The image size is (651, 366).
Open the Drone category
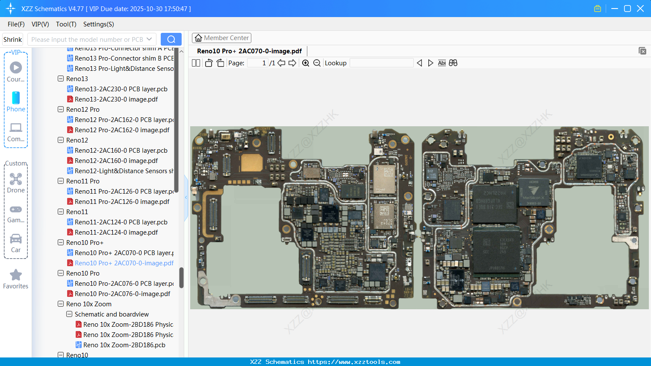tap(16, 183)
